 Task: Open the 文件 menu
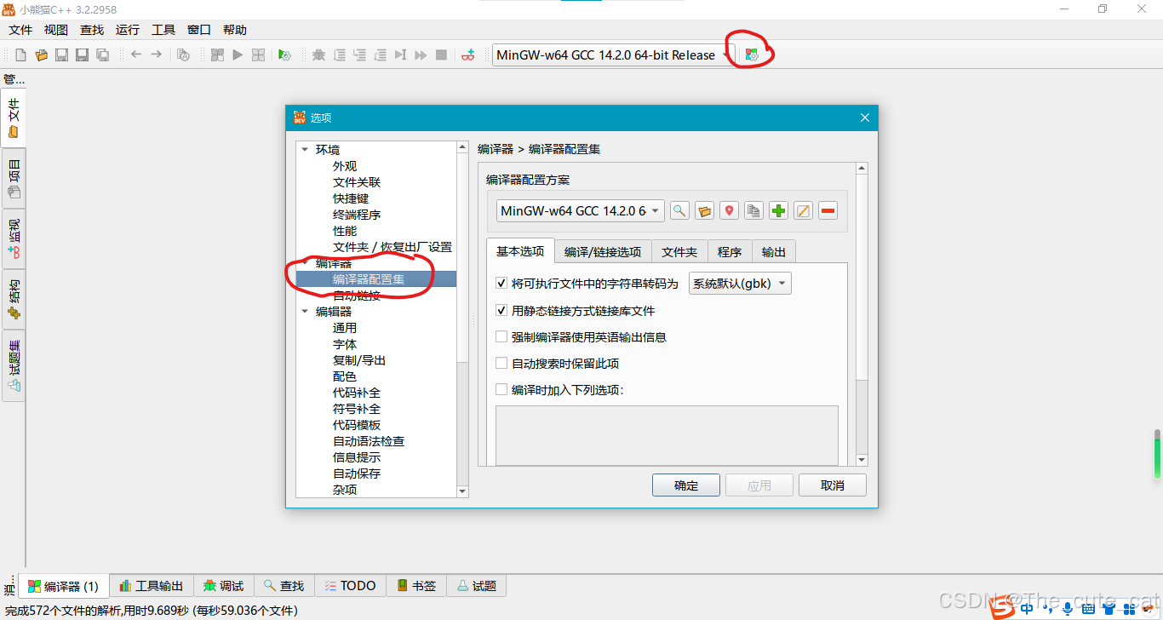20,30
